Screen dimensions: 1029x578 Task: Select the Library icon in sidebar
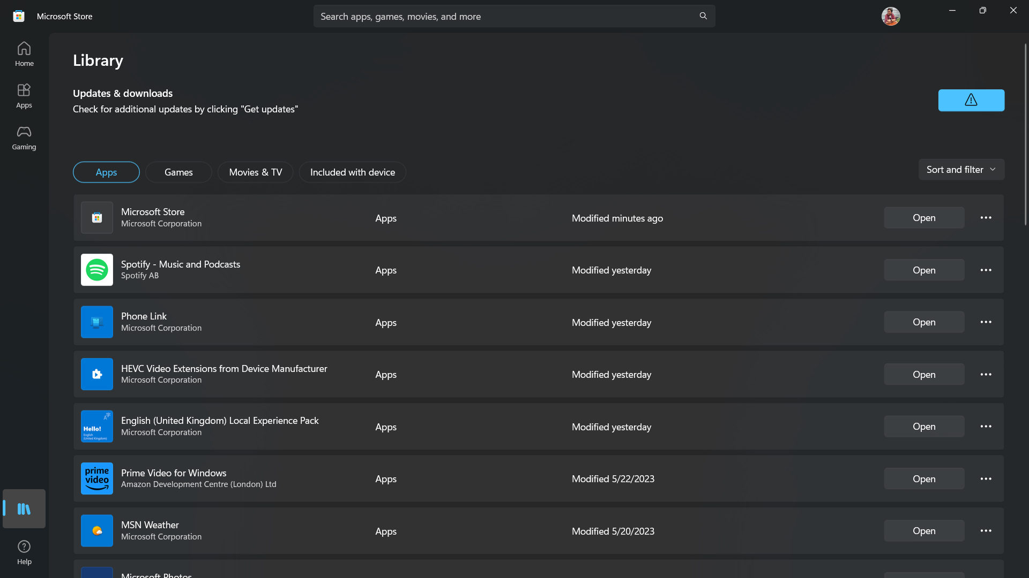pos(24,508)
